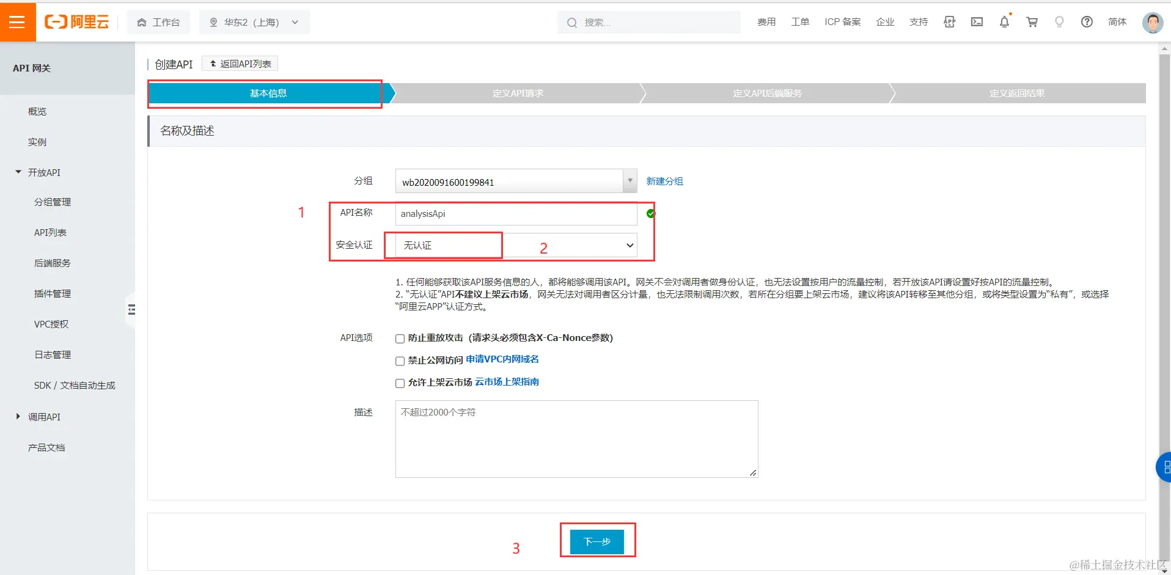Select the 定义API请求 step tab
Viewport: 1171px width, 575px height.
(518, 93)
